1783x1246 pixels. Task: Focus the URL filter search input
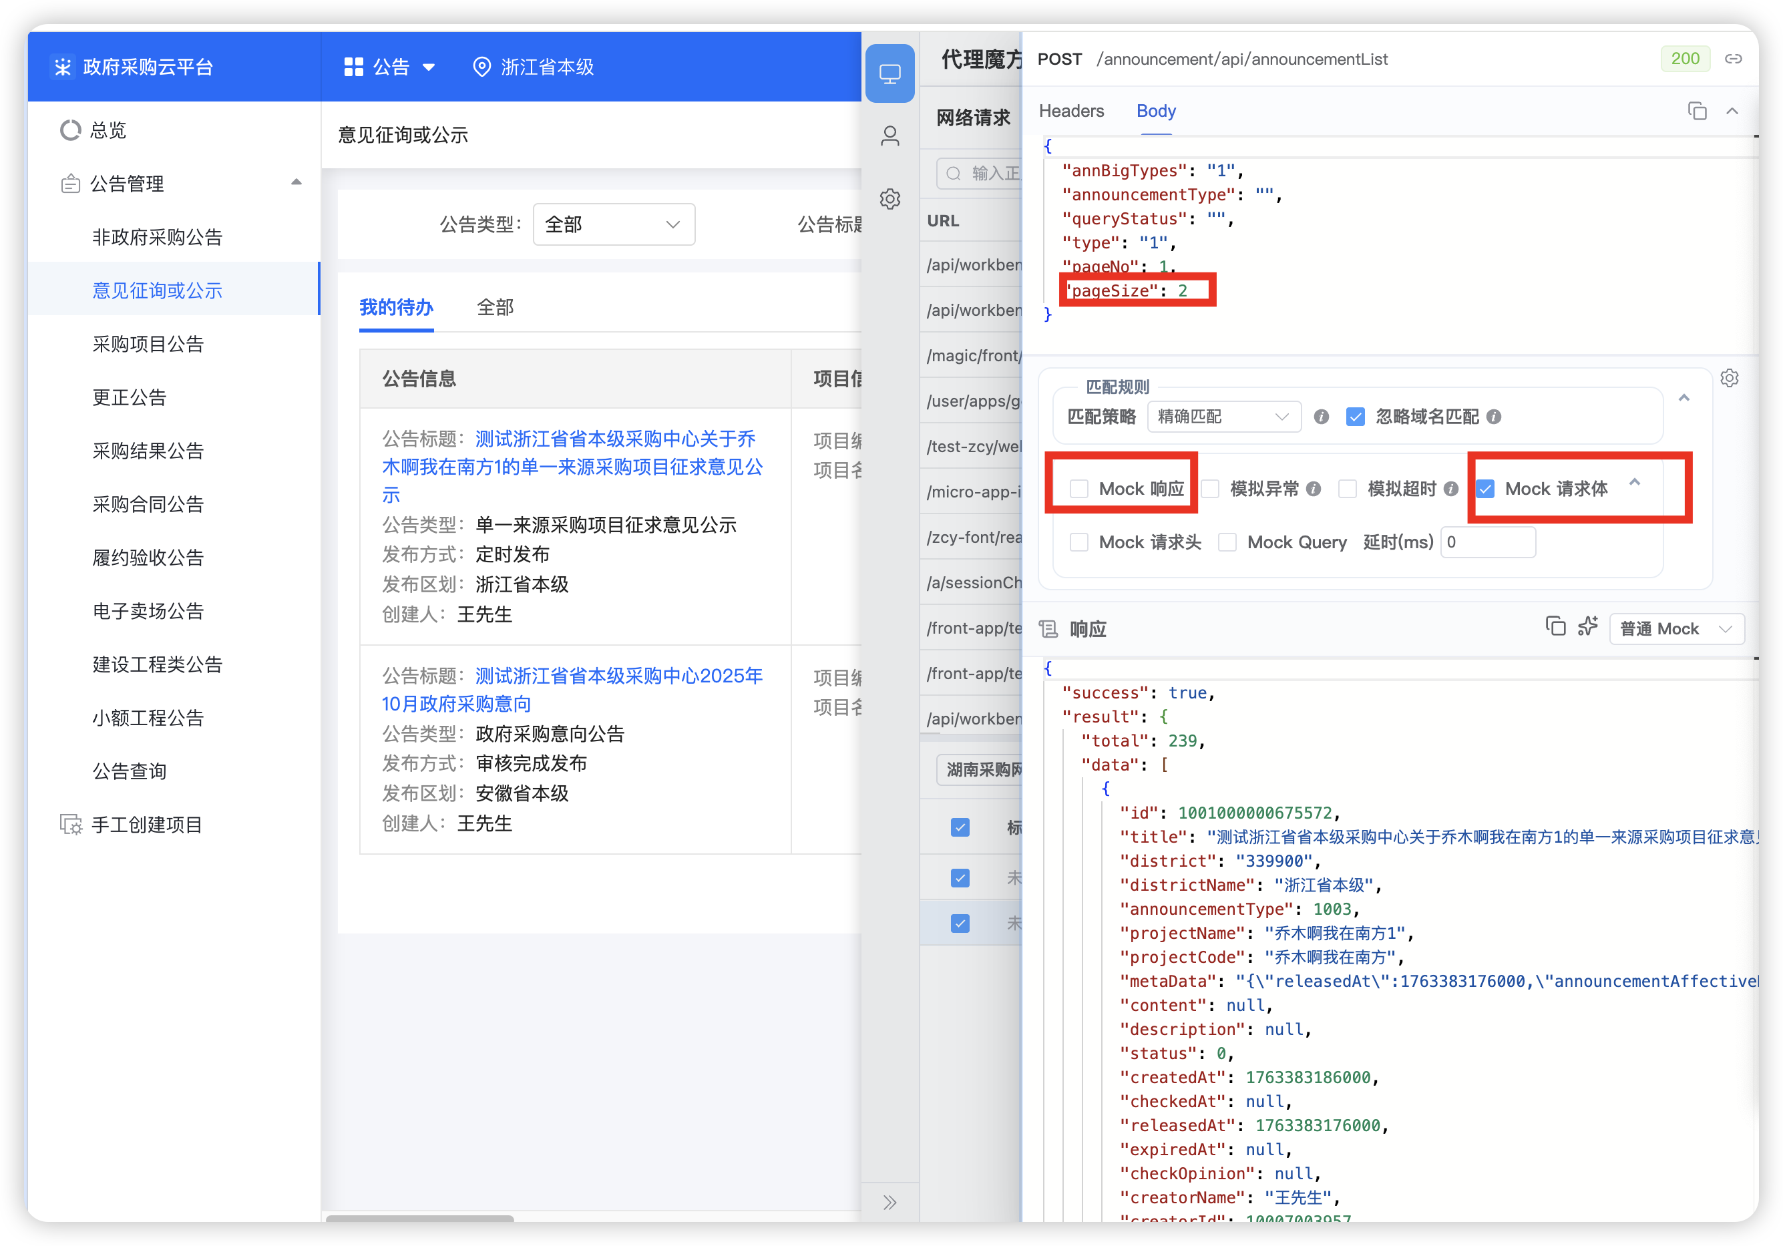[978, 173]
